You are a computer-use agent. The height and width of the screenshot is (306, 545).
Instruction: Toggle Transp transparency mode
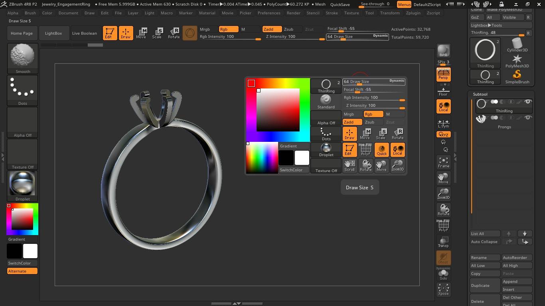443,241
